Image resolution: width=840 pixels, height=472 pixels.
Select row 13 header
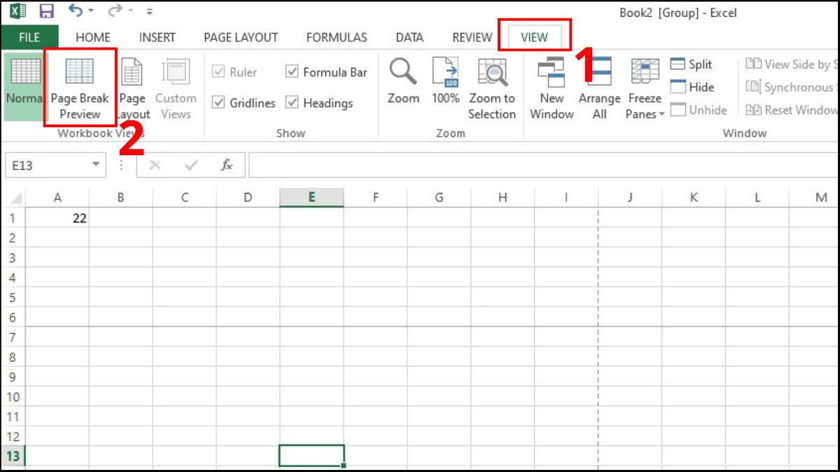tap(13, 456)
